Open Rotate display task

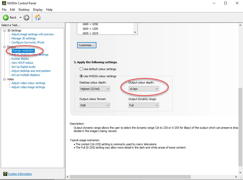coord(20,59)
